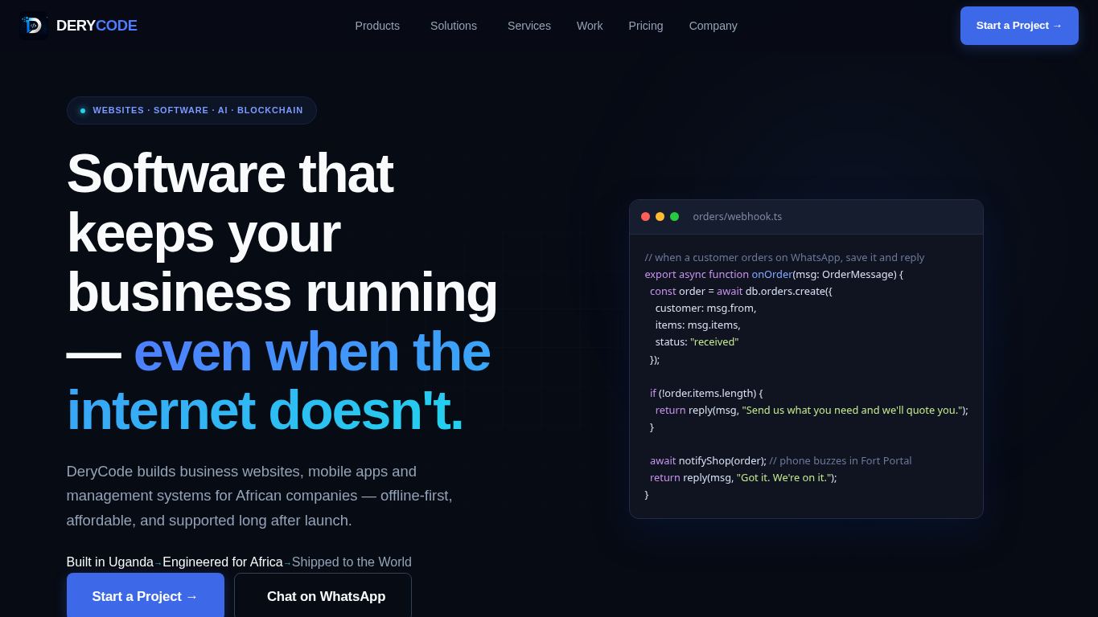Click the "Shipped to the World" text

352,562
